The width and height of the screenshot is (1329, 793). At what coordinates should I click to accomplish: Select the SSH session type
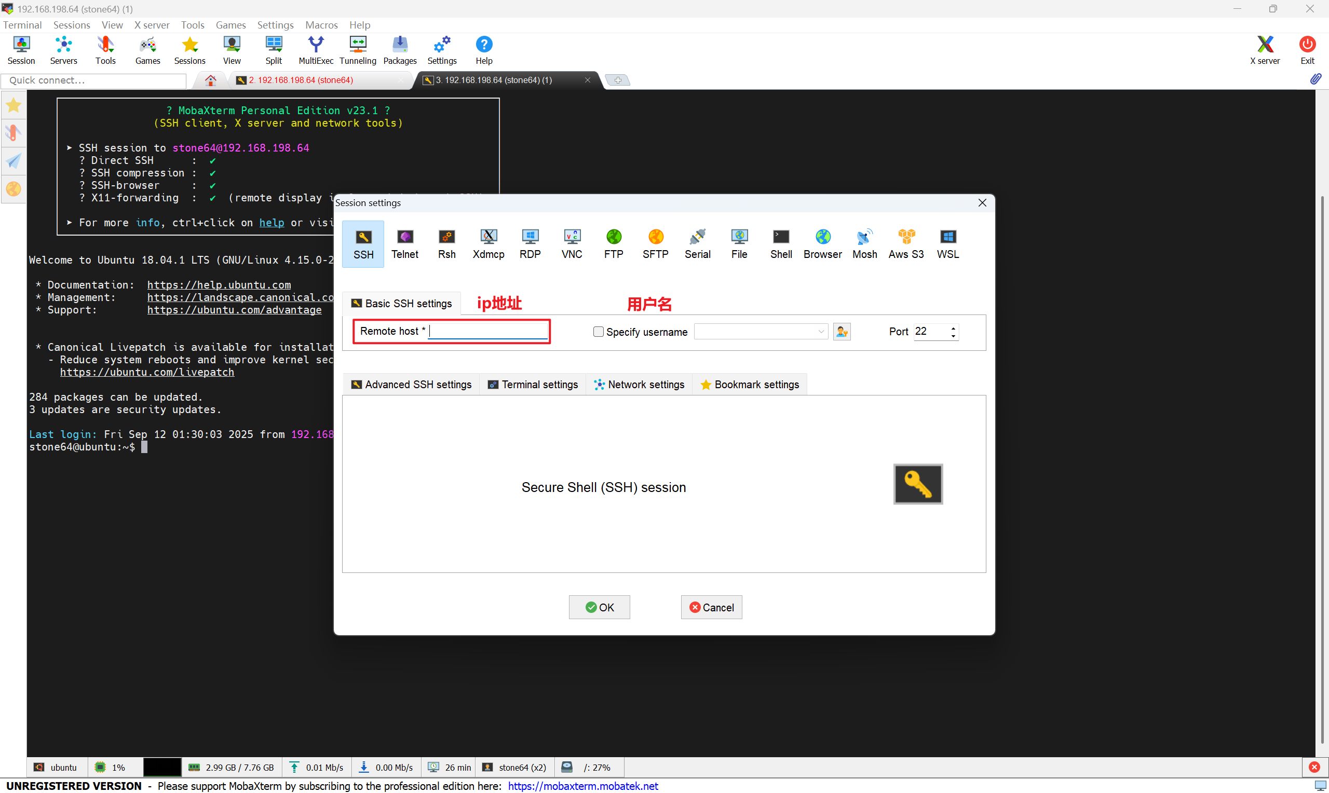pos(363,244)
